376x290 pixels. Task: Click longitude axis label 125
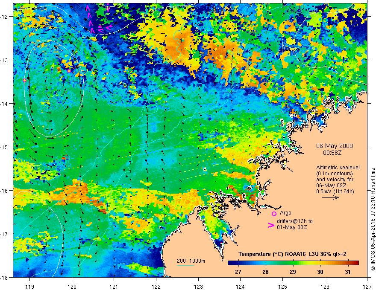coord(283,287)
